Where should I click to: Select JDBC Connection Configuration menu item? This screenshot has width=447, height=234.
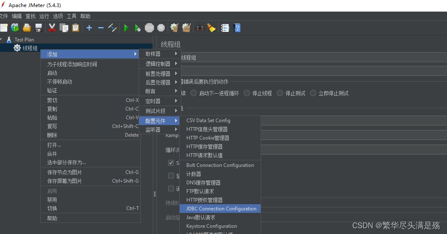click(x=221, y=209)
